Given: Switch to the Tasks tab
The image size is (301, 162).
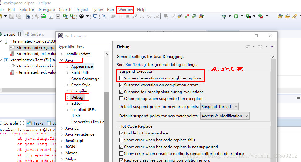Looking at the screenshot, I should [x=36, y=123].
